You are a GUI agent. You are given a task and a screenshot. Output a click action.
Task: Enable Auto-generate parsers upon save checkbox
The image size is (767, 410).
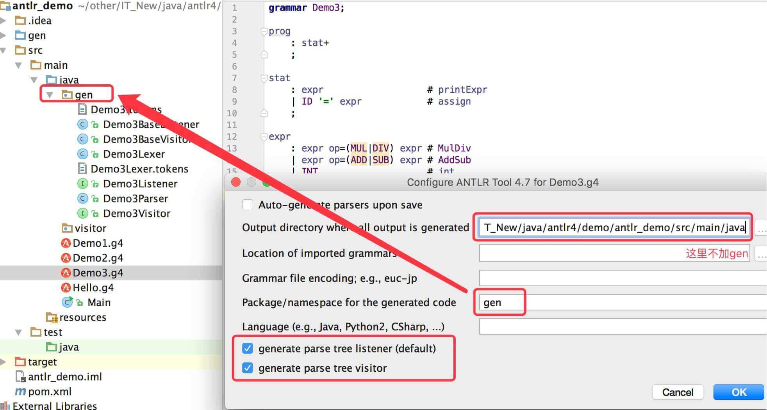pos(248,205)
